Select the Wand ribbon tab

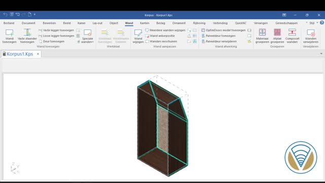(x=129, y=23)
